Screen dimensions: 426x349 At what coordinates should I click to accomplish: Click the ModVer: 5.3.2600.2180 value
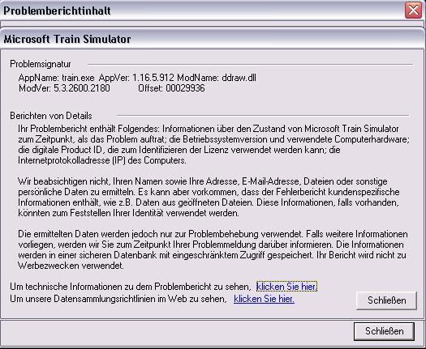pyautogui.click(x=64, y=88)
